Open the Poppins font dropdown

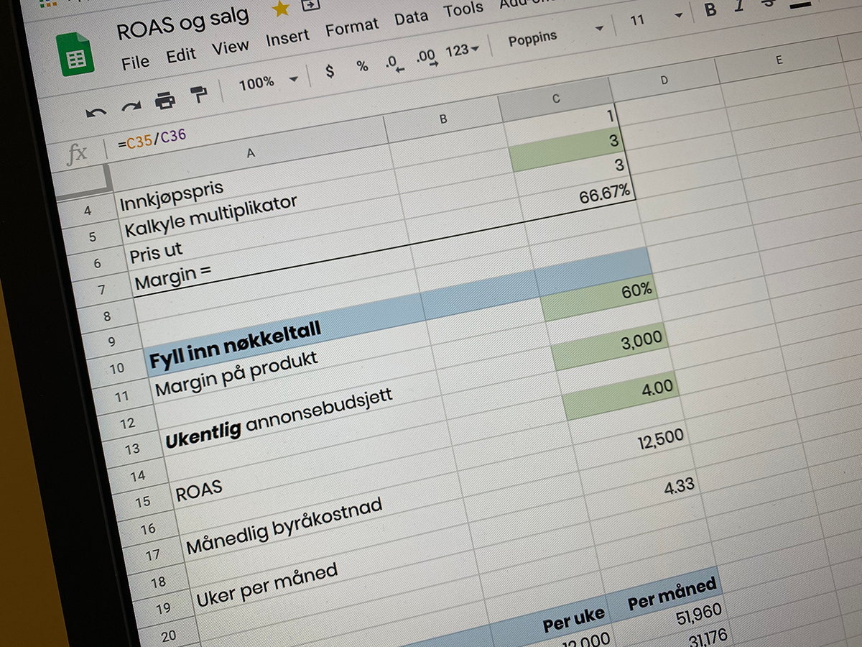556,35
